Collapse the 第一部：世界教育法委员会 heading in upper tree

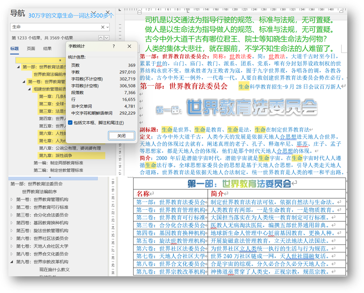click(19, 67)
